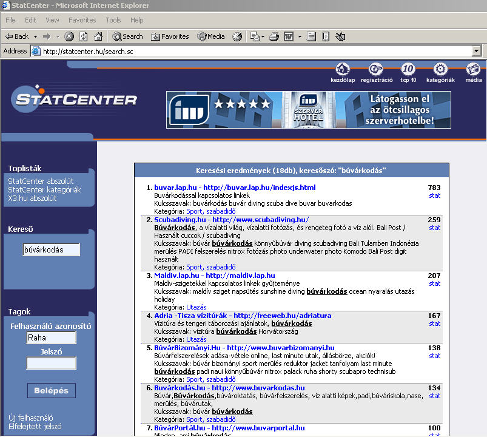Click the Jelszó password field
The width and height of the screenshot is (487, 437).
coord(51,363)
